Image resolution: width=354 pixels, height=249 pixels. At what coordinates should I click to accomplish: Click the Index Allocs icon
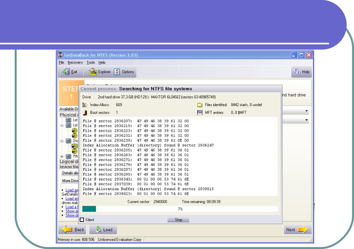85,105
